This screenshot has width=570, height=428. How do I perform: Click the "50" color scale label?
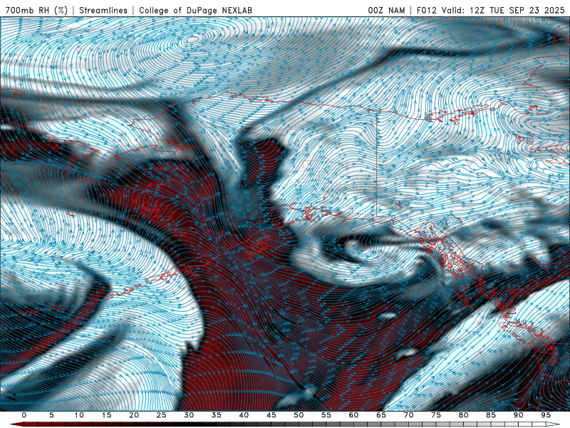(299, 415)
